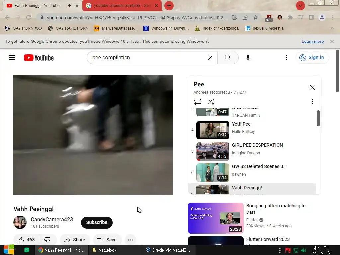Click the red flag tray icon
The image size is (340, 255).
[x=288, y=250]
